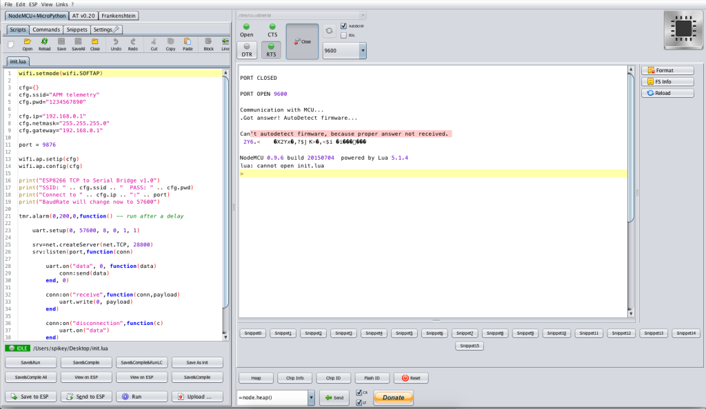Image resolution: width=706 pixels, height=409 pixels.
Task: Uncheck the CR checkbox
Action: click(359, 393)
